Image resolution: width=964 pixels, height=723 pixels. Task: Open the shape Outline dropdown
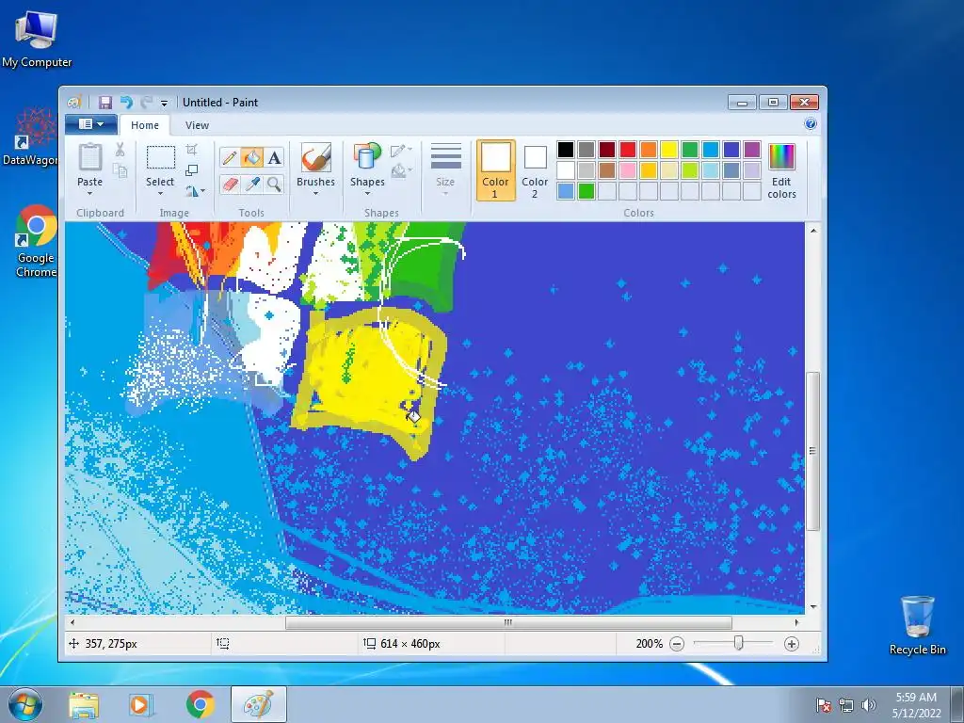click(401, 150)
